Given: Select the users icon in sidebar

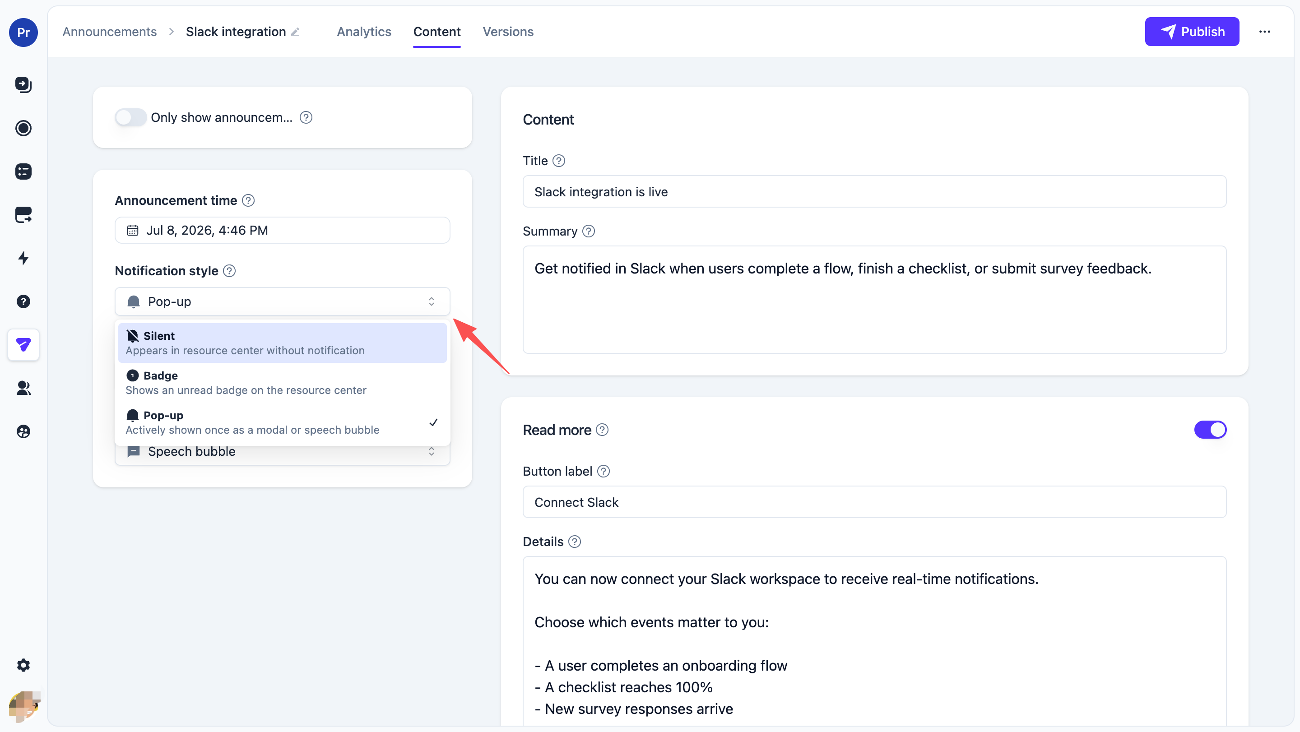Looking at the screenshot, I should [x=23, y=388].
